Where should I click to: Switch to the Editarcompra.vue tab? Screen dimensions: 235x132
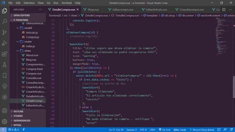(123, 10)
